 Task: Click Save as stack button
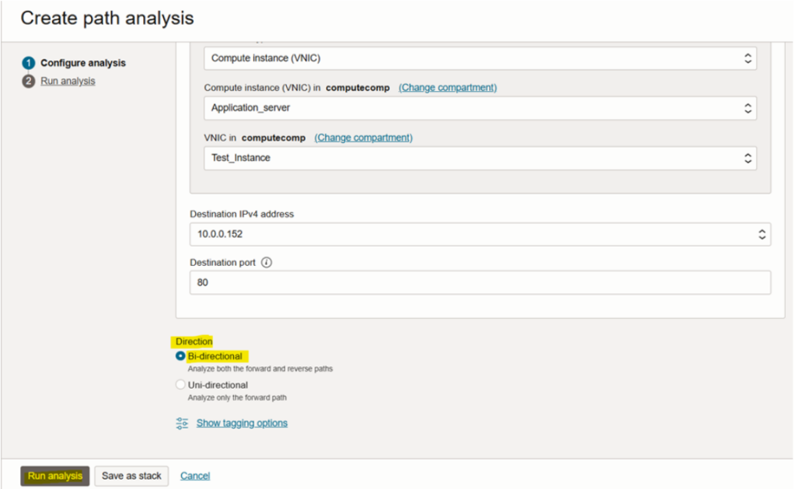131,476
